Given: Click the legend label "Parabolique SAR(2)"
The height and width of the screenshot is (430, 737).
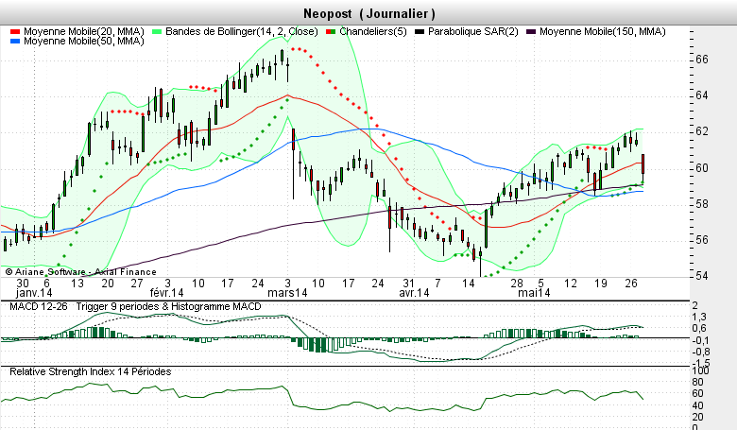Looking at the screenshot, I should [x=473, y=31].
